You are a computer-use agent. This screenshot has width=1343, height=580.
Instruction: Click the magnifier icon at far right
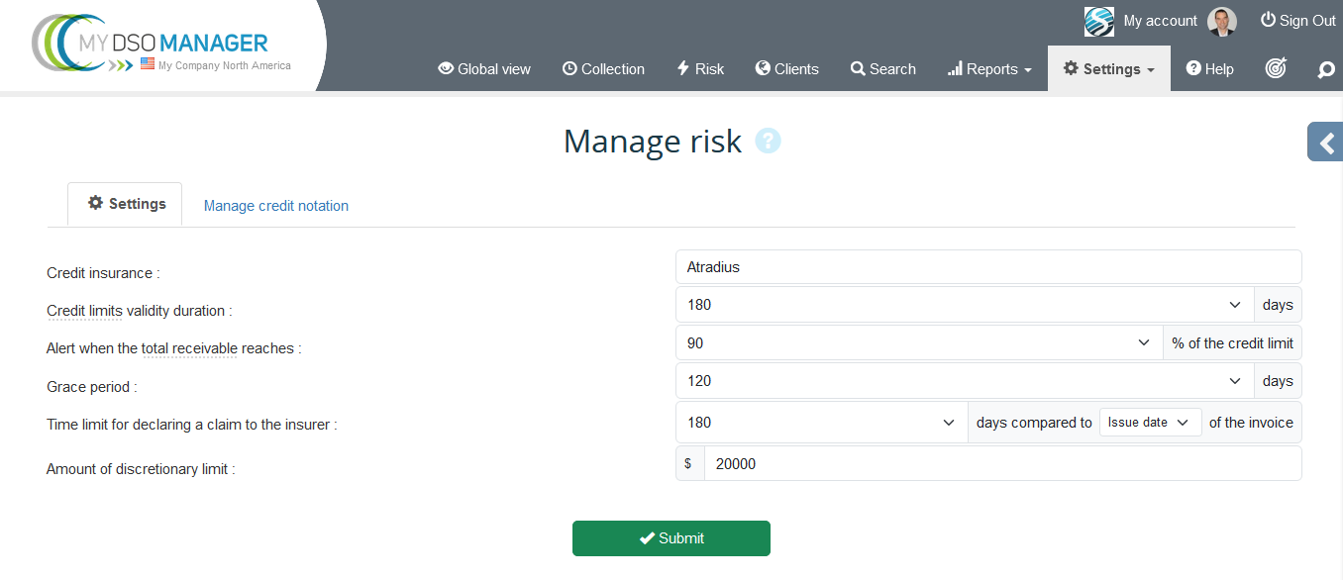(x=1326, y=69)
